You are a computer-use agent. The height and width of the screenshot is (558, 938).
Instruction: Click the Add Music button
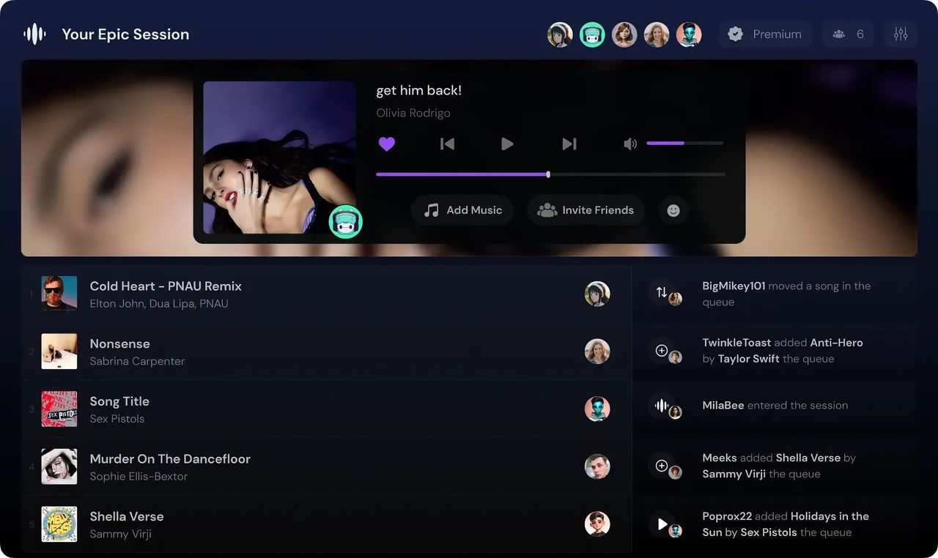462,210
